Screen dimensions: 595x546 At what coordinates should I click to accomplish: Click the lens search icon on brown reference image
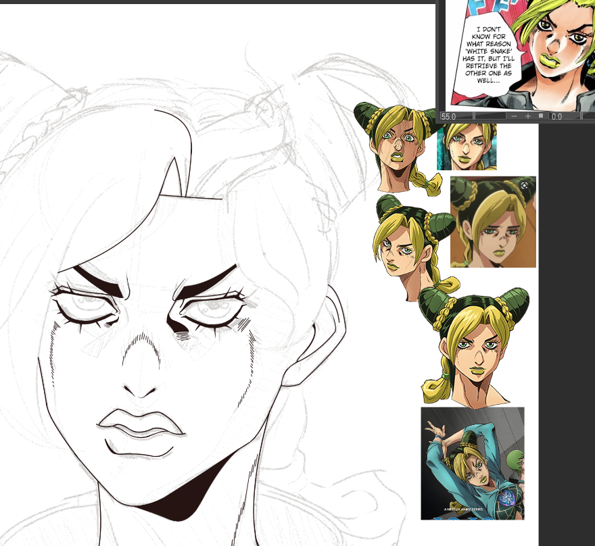click(x=524, y=185)
